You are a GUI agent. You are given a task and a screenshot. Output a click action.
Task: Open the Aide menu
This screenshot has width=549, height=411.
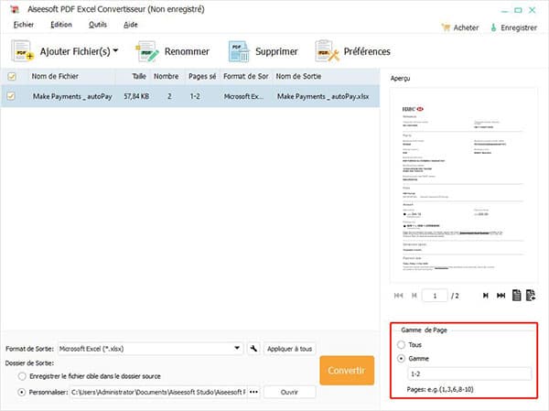(x=131, y=25)
